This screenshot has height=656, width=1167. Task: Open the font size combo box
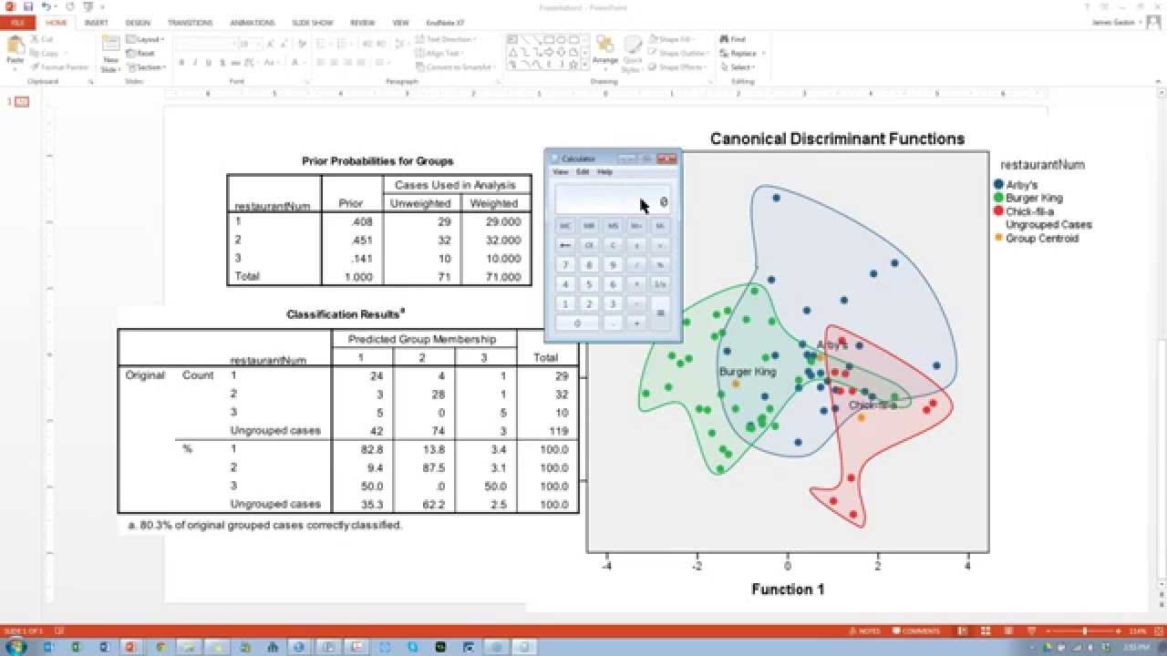pyautogui.click(x=249, y=43)
